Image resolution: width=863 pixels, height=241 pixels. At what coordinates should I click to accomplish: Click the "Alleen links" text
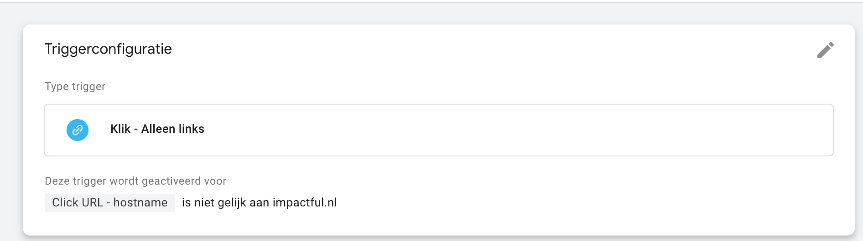[x=173, y=129]
